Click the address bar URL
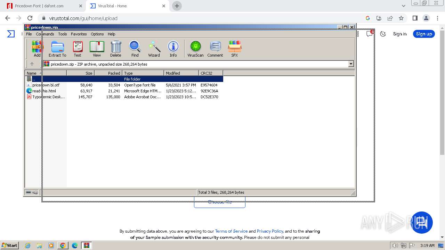 pos(83,18)
